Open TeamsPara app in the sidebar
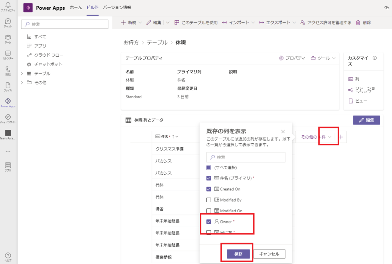This screenshot has height=264, width=392. [8, 134]
